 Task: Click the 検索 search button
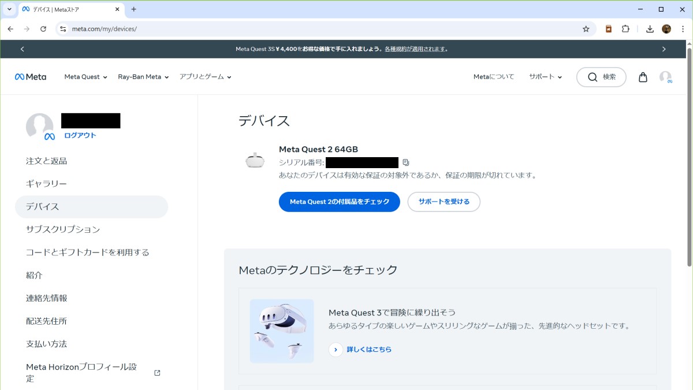click(x=601, y=77)
